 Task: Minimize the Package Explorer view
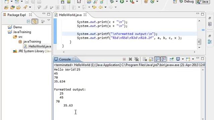point(44,14)
